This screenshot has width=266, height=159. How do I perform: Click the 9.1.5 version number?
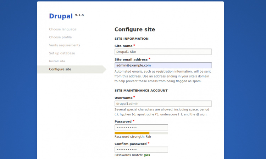click(x=79, y=15)
